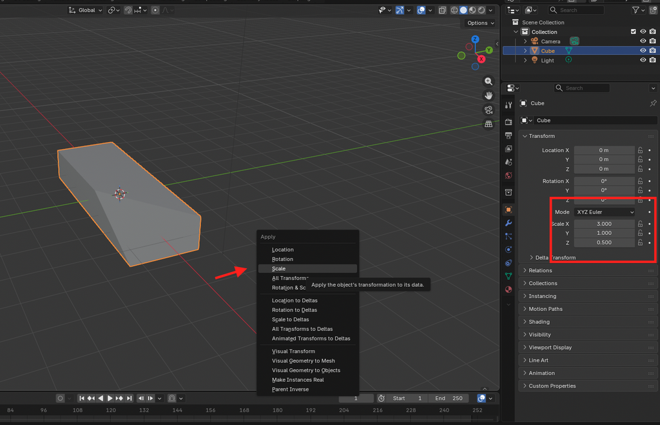660x425 pixels.
Task: Click Camera object data icon in outliner
Action: pos(574,41)
